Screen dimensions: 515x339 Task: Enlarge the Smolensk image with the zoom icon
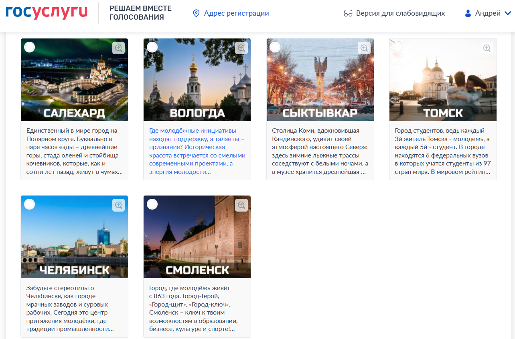coord(241,205)
